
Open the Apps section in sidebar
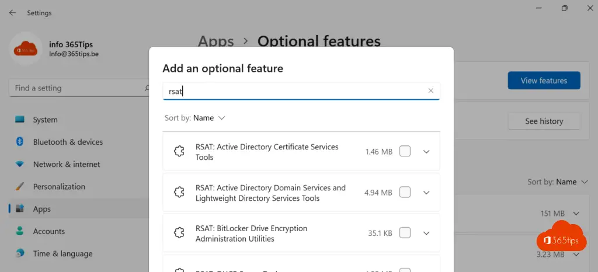point(42,209)
